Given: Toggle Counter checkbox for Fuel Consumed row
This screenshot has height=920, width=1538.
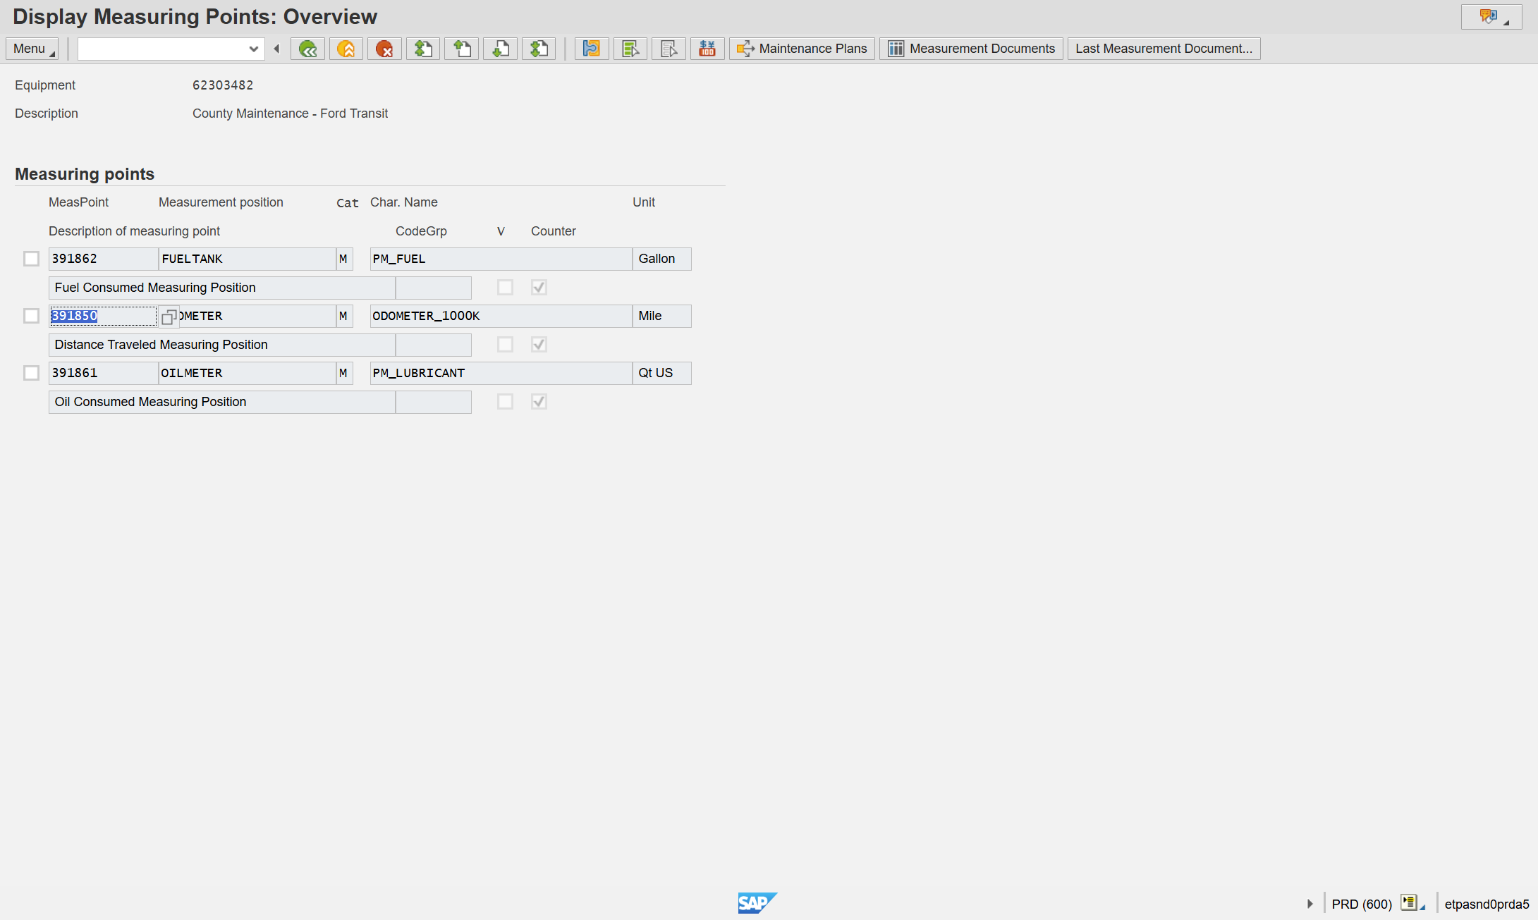Looking at the screenshot, I should coord(539,288).
